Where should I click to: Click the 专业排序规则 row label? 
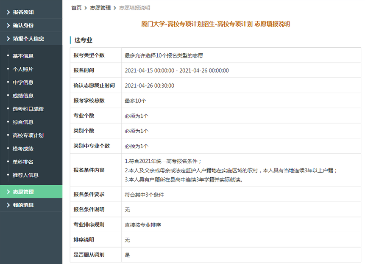pos(89,225)
